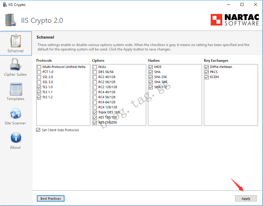Disable the TLS 1.0 protocol checkbox

[39, 87]
